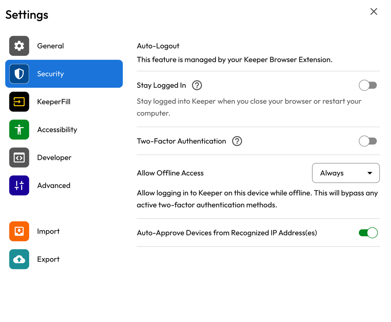Click the Settings title heading
The height and width of the screenshot is (322, 391).
pos(27,15)
